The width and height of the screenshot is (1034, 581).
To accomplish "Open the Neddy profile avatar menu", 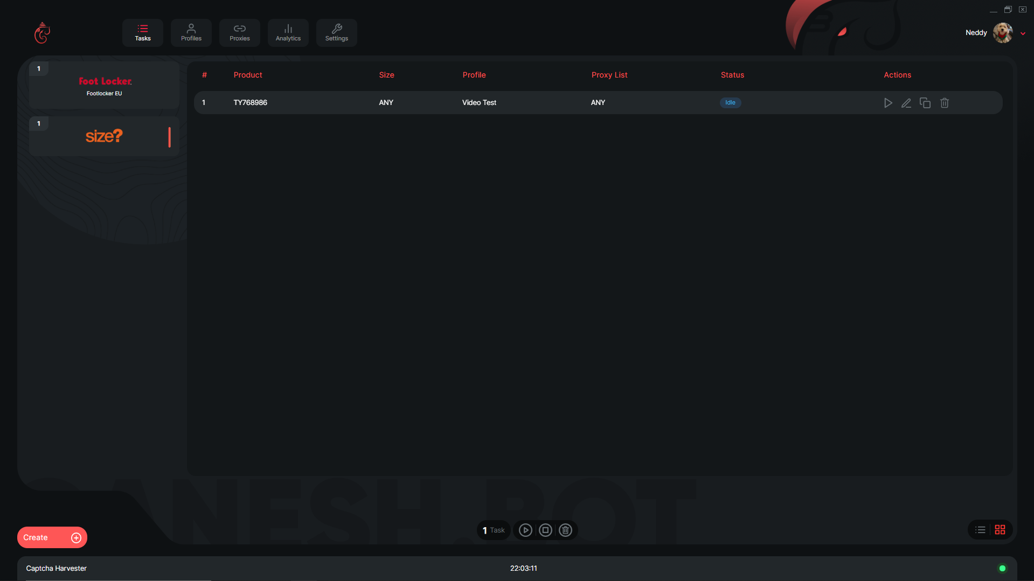I will click(1003, 33).
